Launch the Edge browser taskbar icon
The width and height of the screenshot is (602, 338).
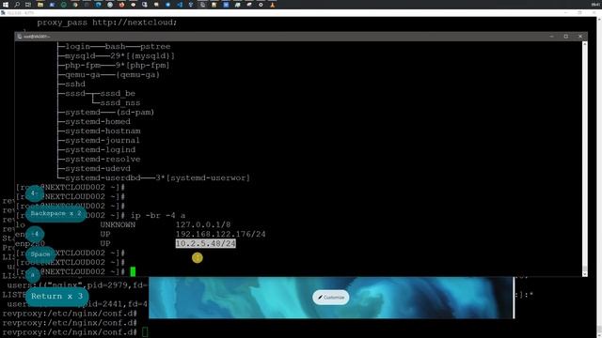[98, 5]
